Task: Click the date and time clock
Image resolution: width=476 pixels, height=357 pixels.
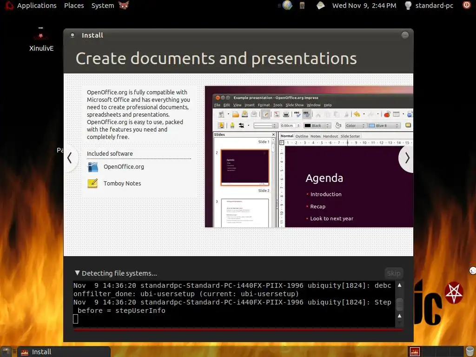Action: point(364,6)
